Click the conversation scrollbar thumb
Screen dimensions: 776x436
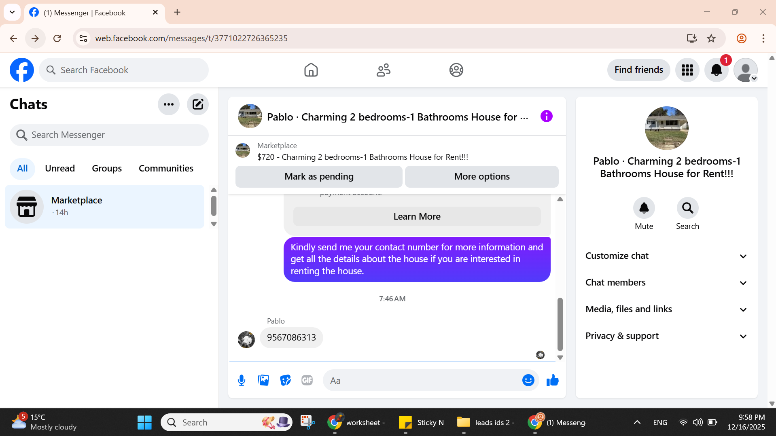point(560,324)
